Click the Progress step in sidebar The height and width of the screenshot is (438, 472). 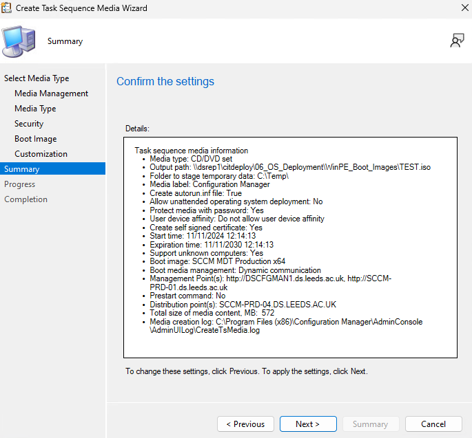(19, 184)
